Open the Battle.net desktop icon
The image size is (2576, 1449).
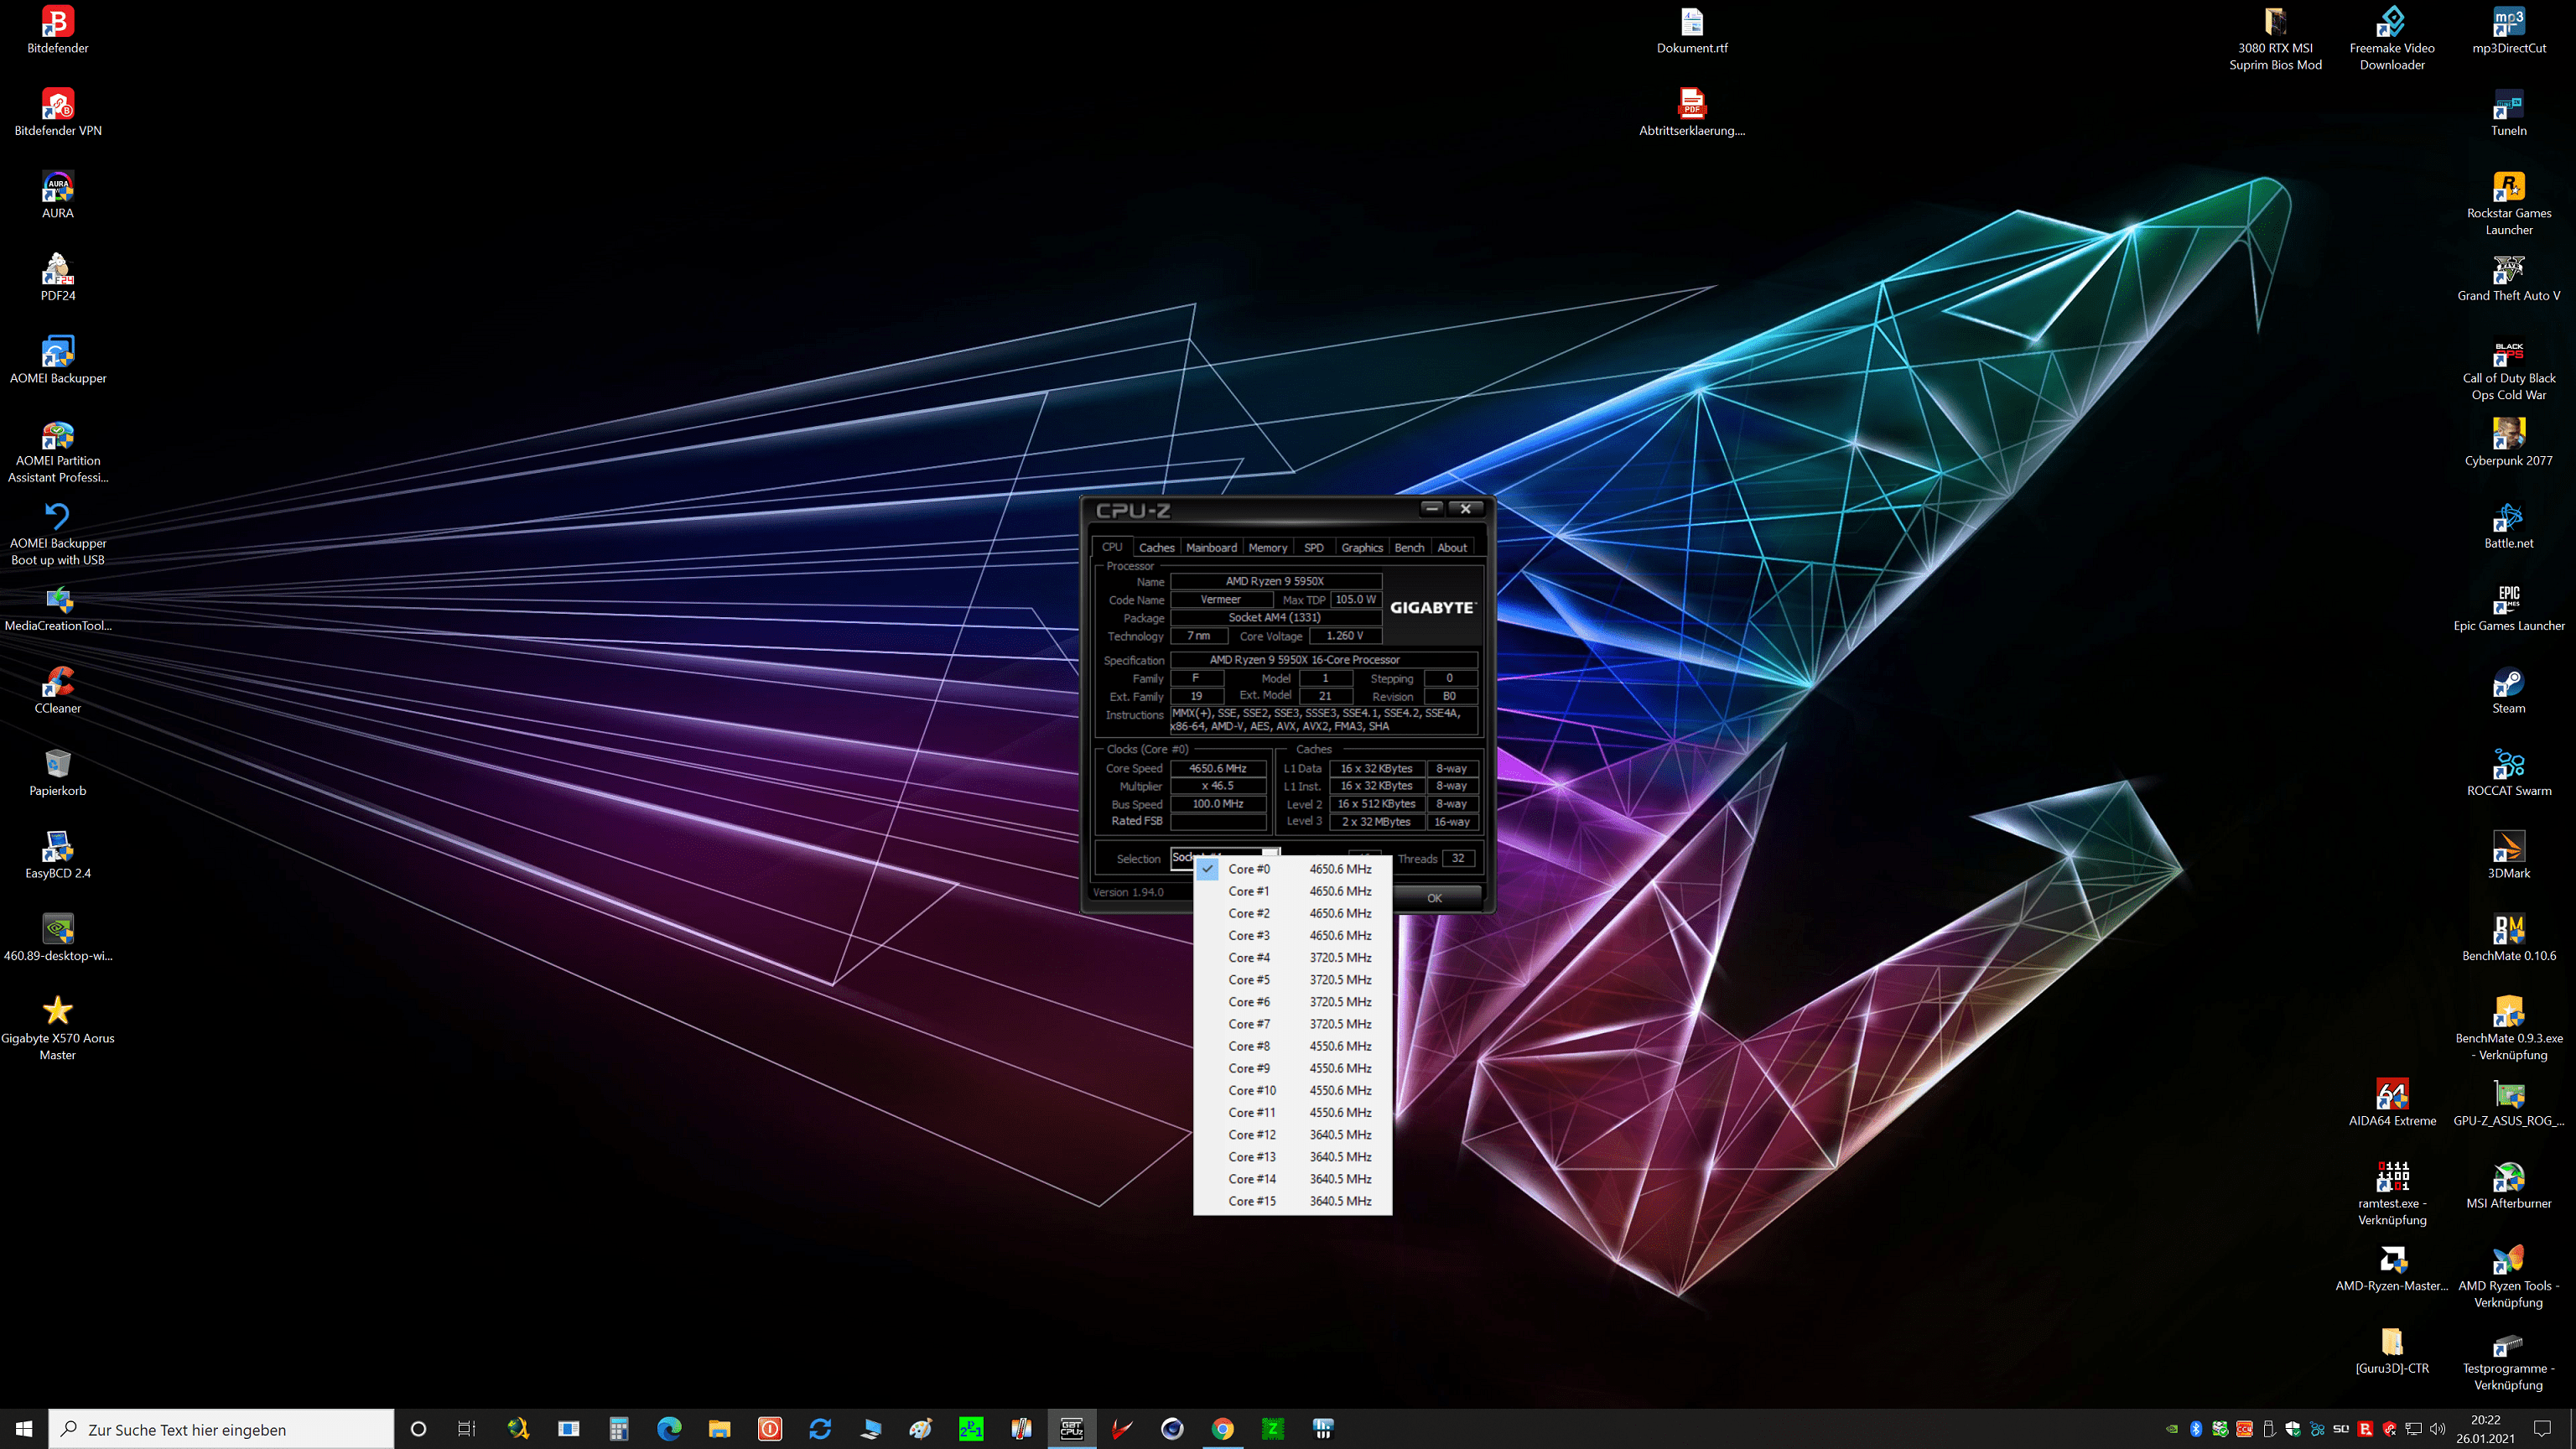2508,525
